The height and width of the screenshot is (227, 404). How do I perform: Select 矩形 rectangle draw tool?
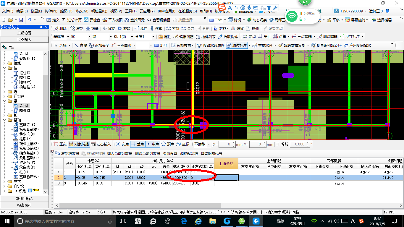[x=161, y=46]
